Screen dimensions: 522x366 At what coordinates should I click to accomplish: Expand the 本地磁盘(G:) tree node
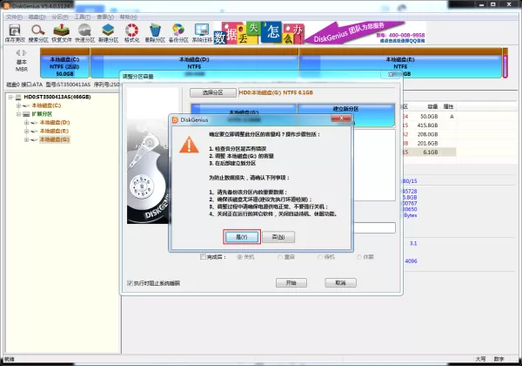pyautogui.click(x=27, y=139)
